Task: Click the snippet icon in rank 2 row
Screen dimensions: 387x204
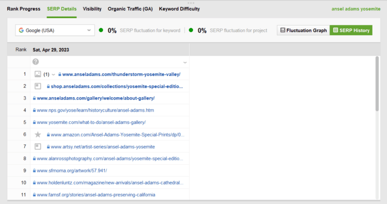Action: point(38,86)
